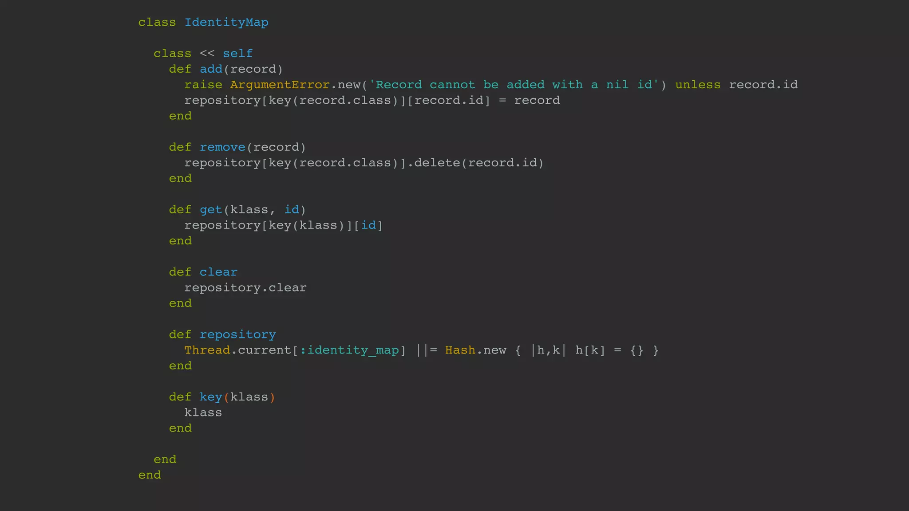
Task: Click the final 'end' closing IdentityMap
Action: pos(150,475)
